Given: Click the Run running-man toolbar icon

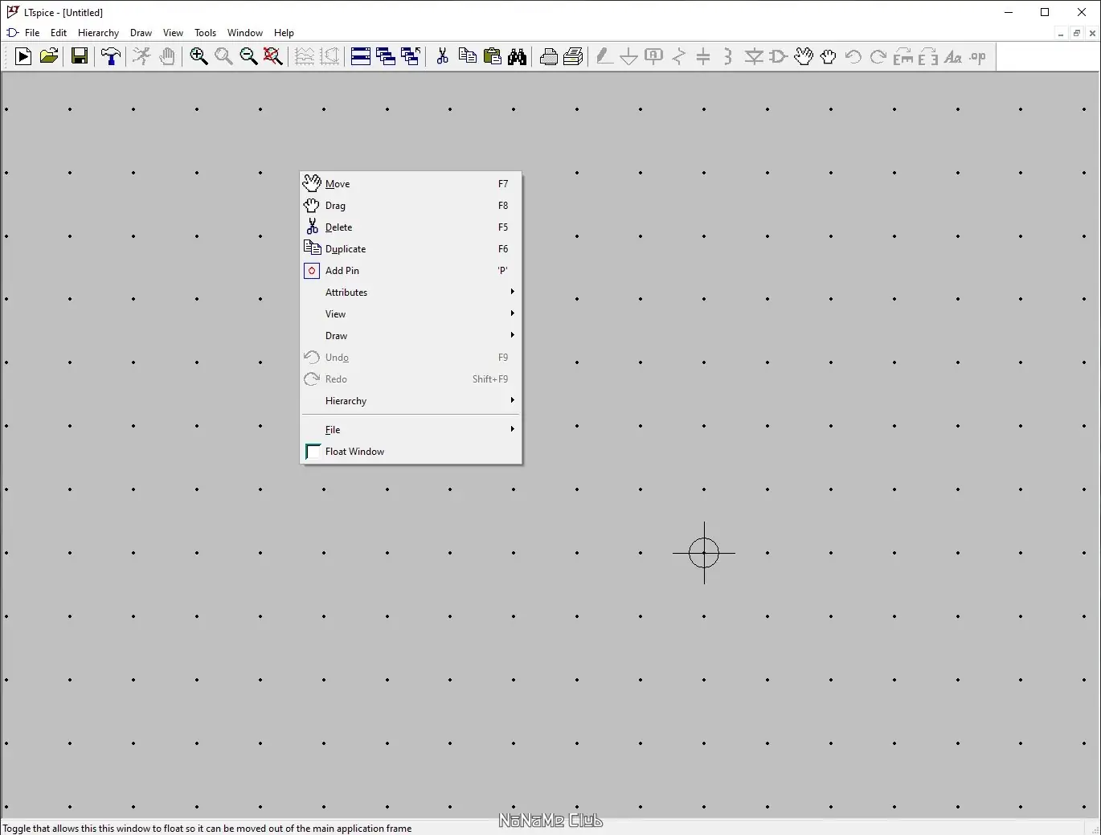Looking at the screenshot, I should coord(141,56).
